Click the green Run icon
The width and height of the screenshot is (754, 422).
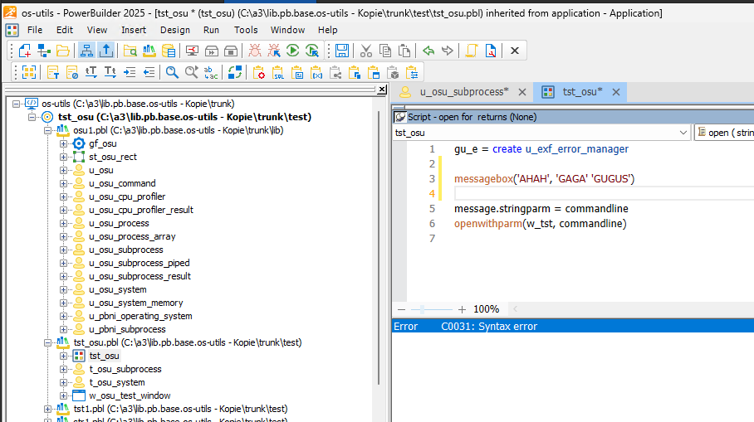click(292, 51)
